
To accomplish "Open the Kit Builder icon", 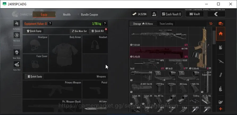I will [17, 24].
